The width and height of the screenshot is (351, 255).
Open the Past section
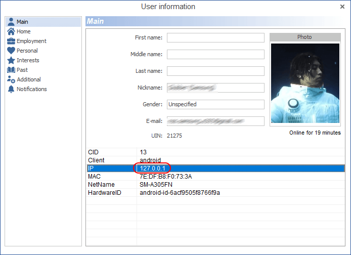(22, 70)
